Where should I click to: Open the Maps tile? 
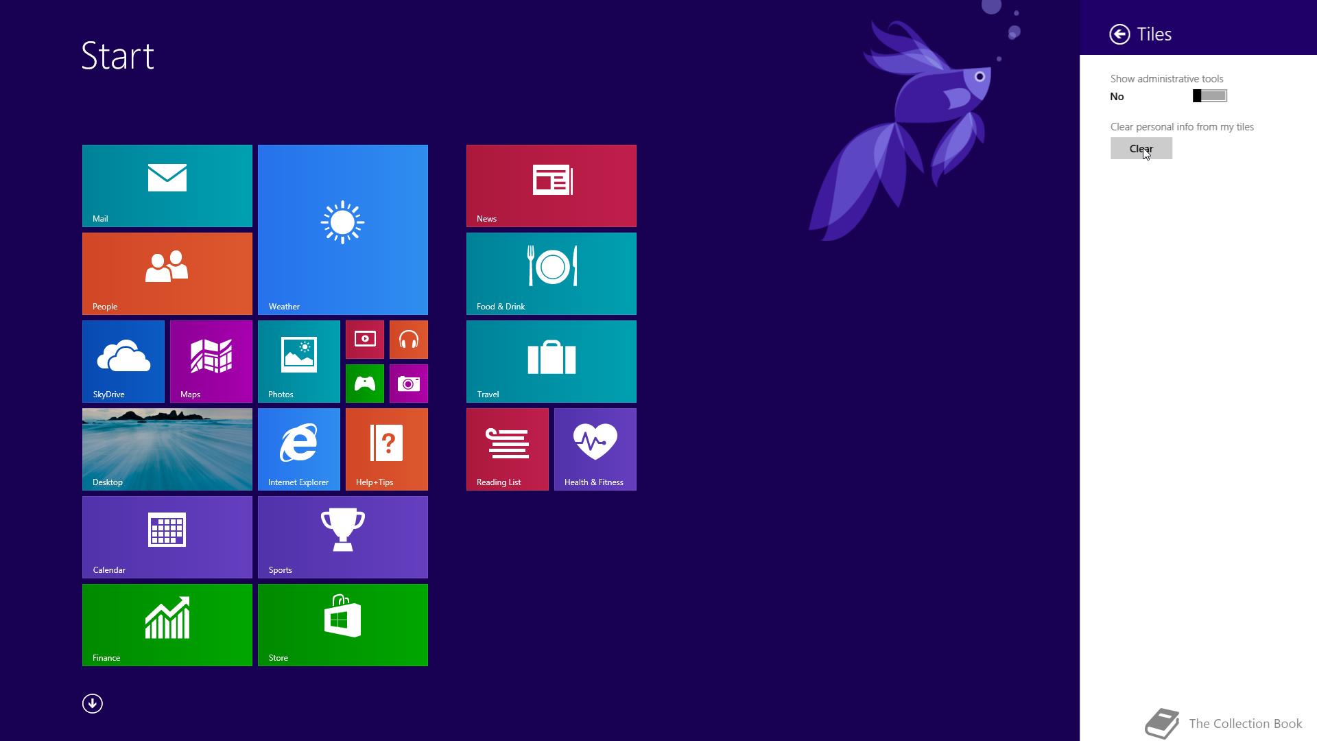211,362
